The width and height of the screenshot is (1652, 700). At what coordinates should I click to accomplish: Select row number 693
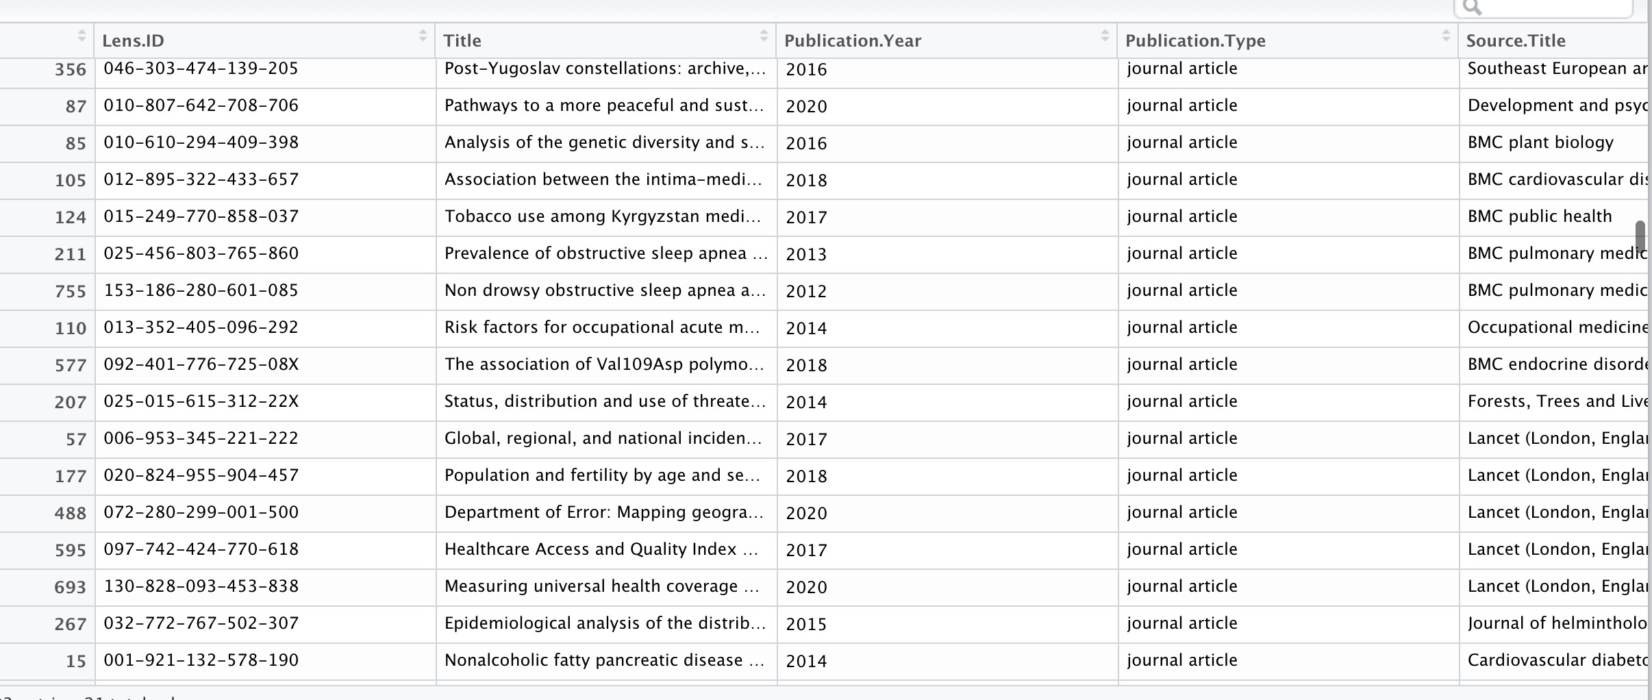[71, 588]
